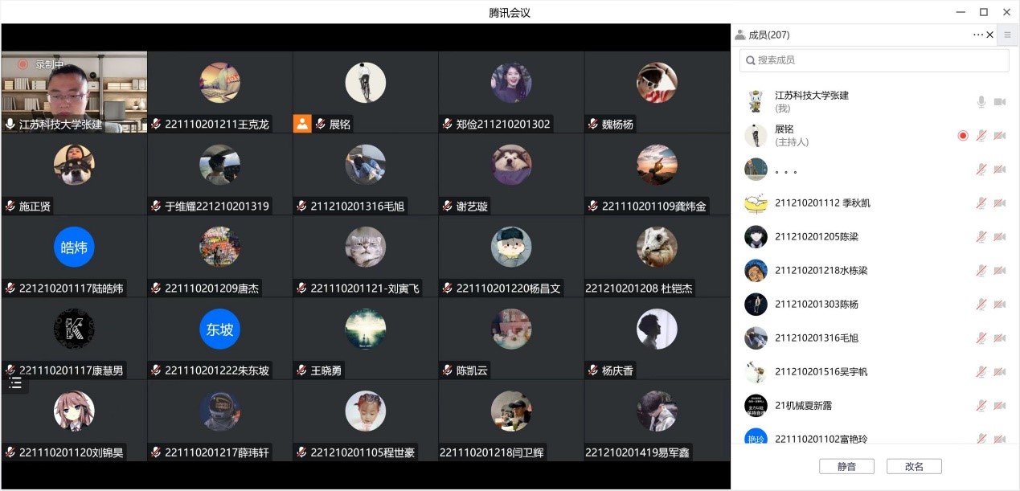Screen dimensions: 1020x491
Task: Click the member list icon over the video grid
Action: pos(14,383)
